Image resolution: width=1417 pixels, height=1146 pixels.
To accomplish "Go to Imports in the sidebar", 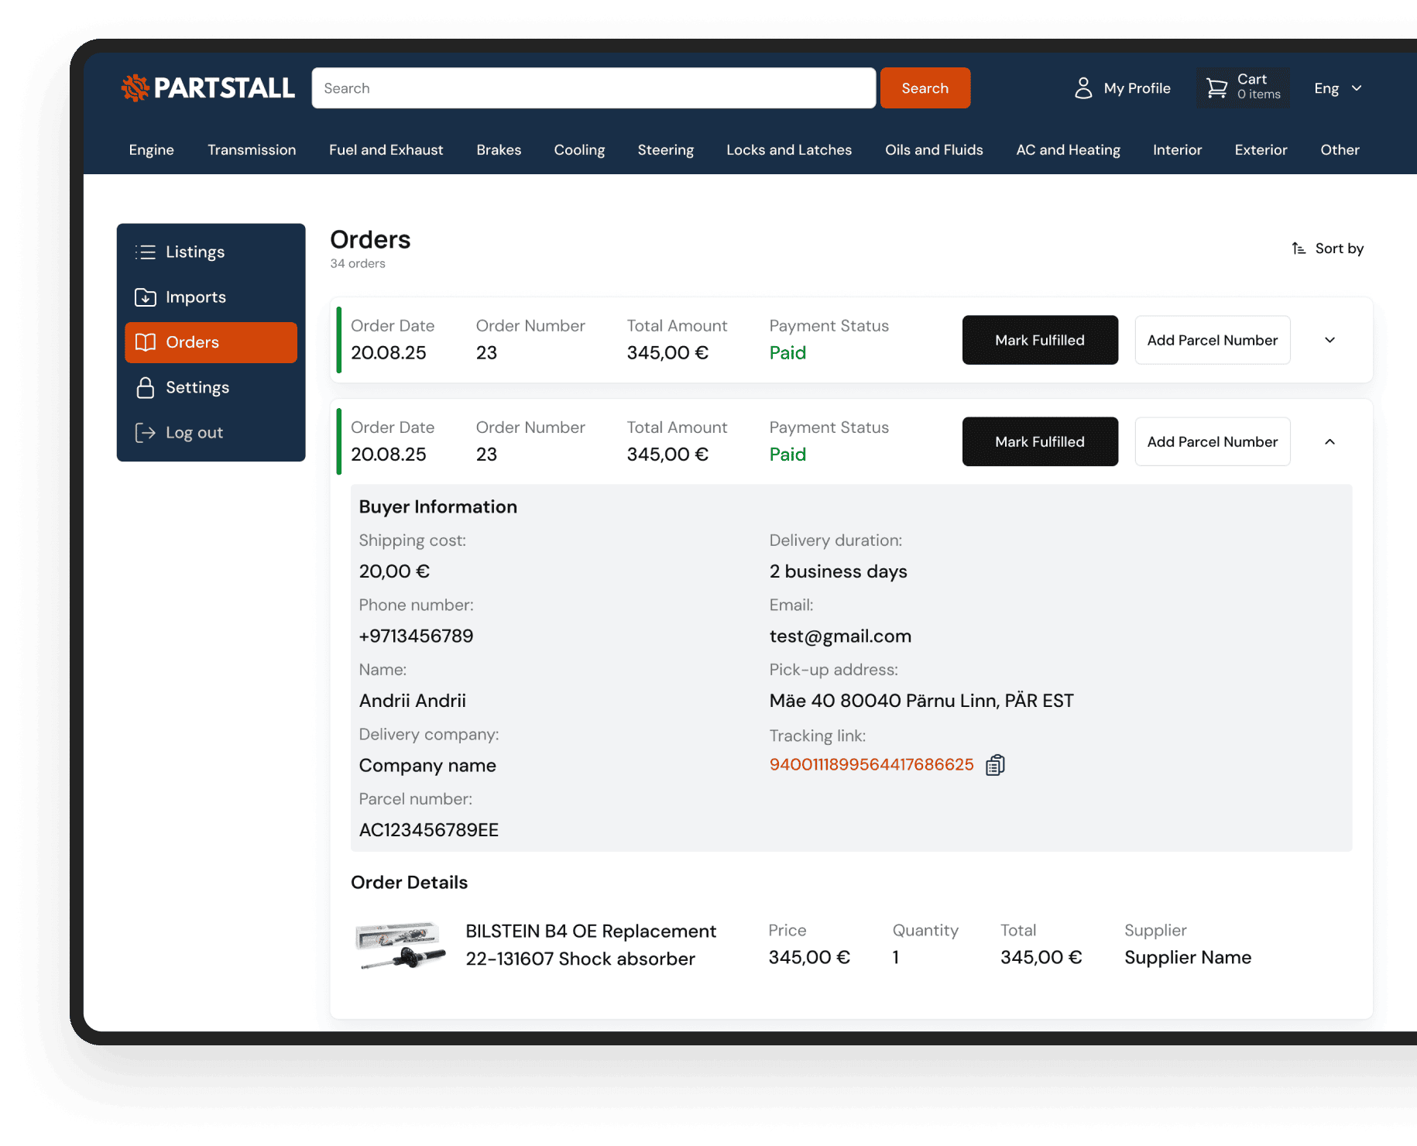I will [x=211, y=297].
